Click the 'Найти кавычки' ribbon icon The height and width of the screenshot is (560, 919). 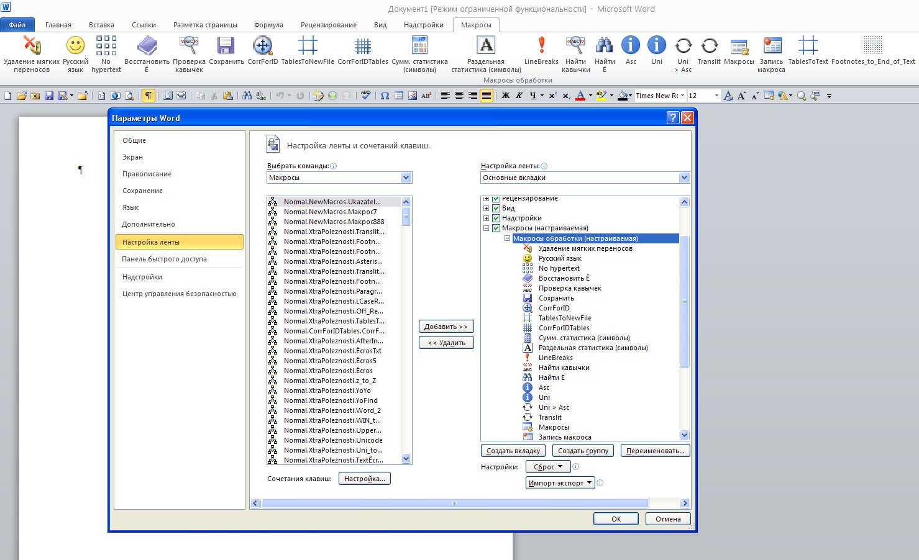point(575,54)
